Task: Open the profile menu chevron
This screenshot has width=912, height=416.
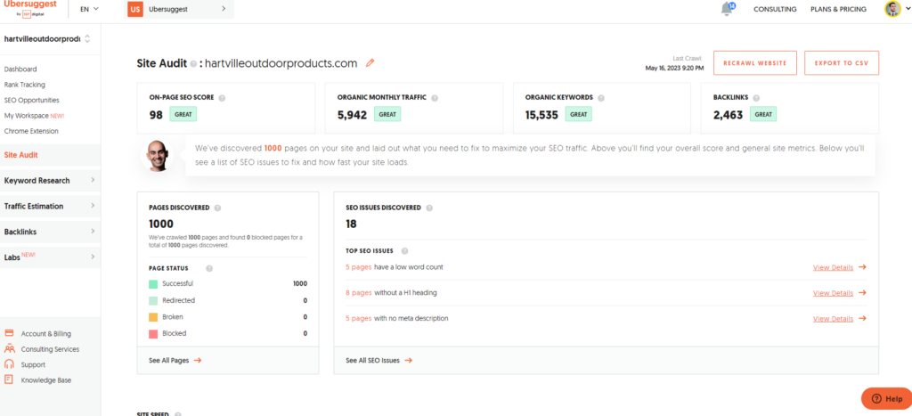Action: pyautogui.click(x=906, y=9)
